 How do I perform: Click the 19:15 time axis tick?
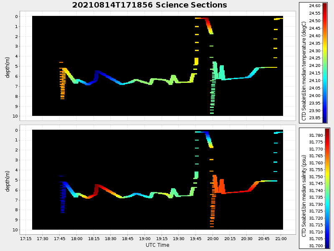pyautogui.click(x=162, y=238)
